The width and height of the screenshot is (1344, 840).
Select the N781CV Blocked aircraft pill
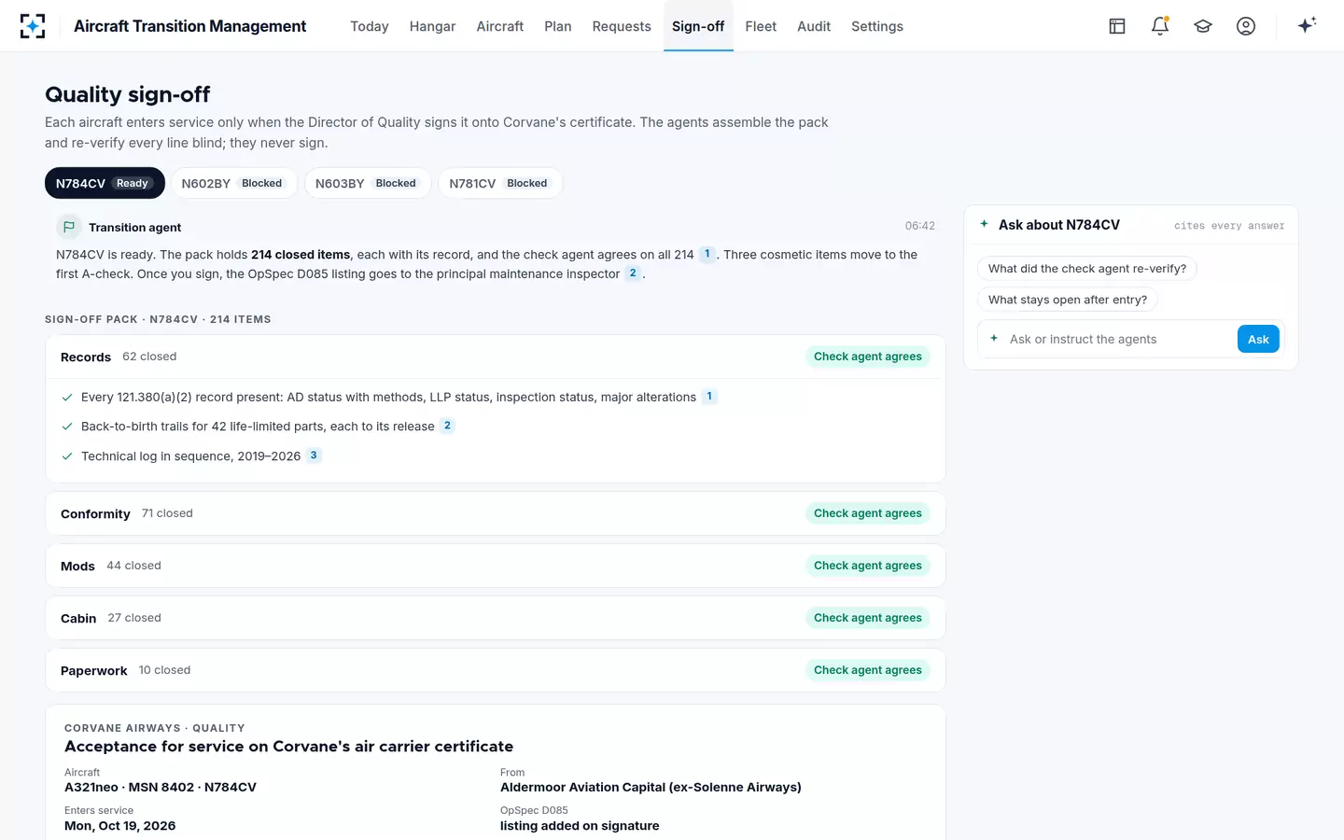pyautogui.click(x=500, y=183)
